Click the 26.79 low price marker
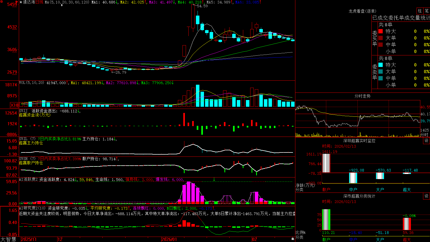This screenshot has height=242, width=430. [121, 72]
